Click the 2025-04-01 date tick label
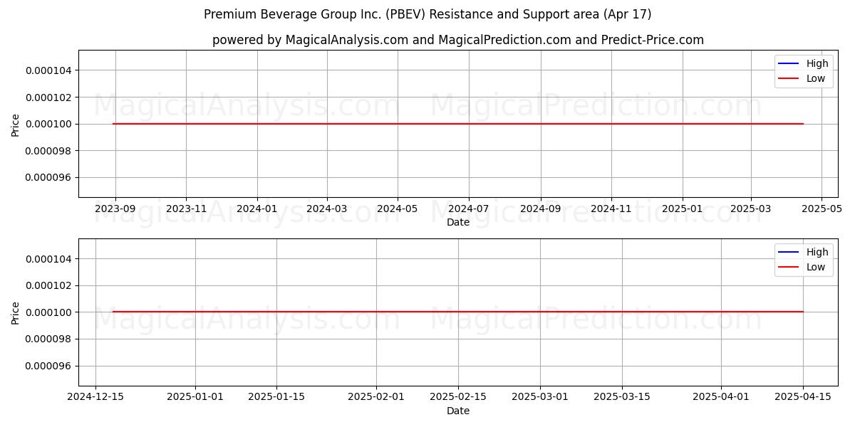 pos(721,399)
